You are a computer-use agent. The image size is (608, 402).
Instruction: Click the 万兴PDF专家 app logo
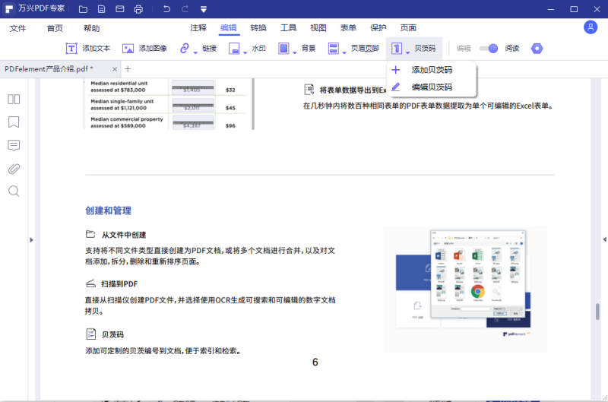[9, 9]
